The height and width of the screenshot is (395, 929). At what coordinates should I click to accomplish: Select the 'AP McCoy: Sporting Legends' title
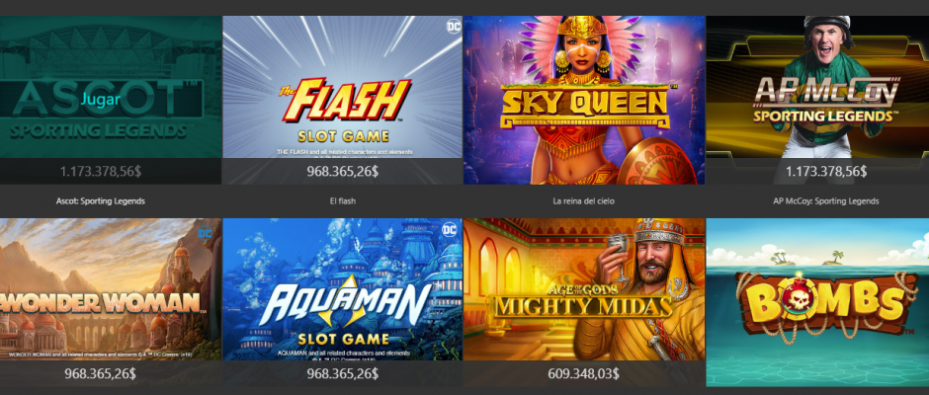(x=826, y=201)
